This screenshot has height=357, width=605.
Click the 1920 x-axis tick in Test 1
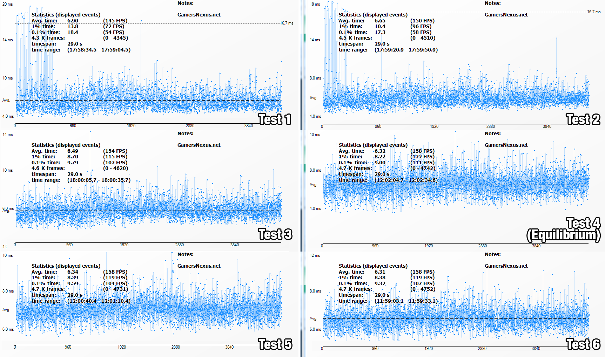click(x=131, y=126)
